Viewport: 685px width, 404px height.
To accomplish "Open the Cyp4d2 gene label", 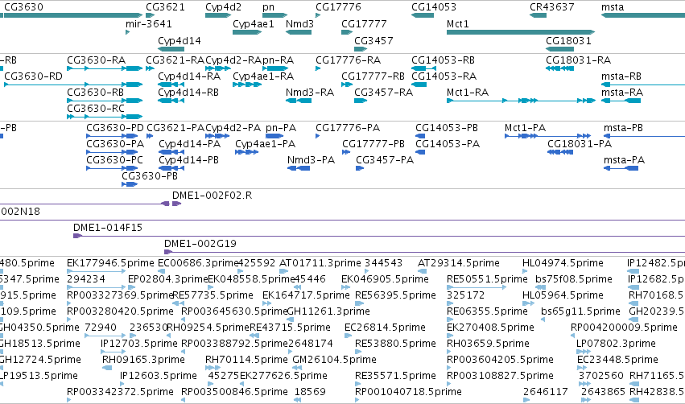I will (223, 7).
